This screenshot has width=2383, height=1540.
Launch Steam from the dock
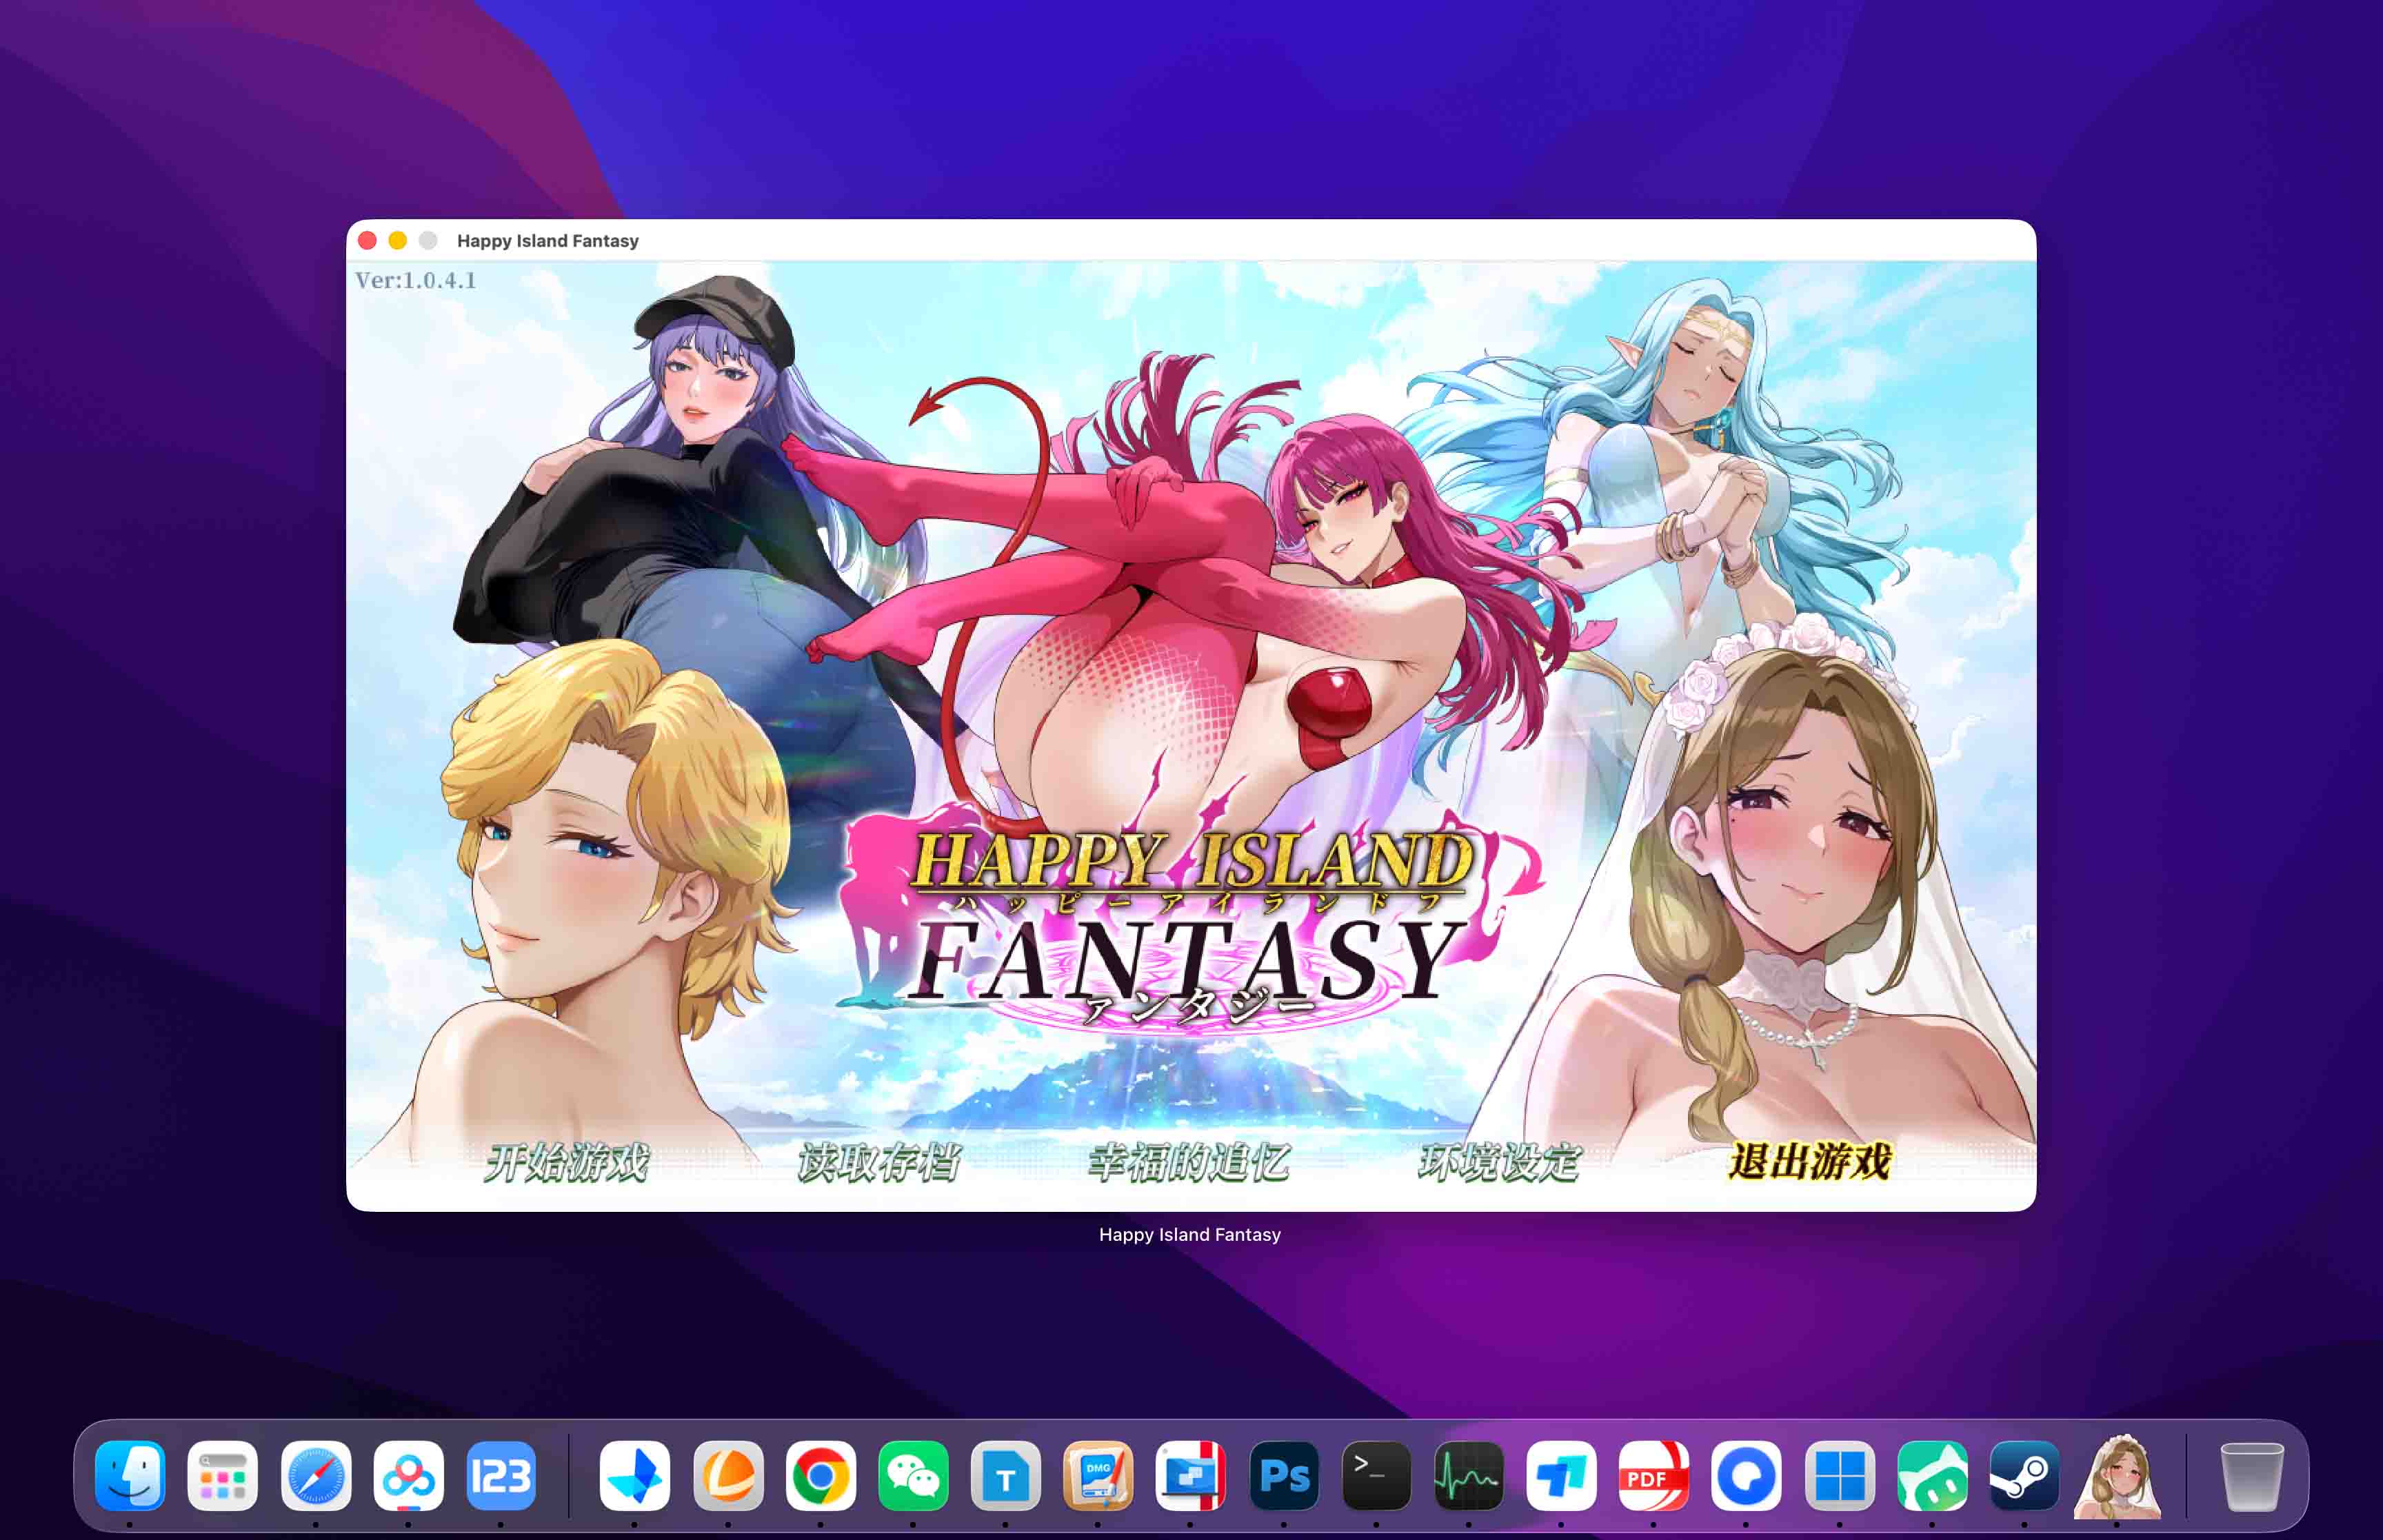(x=2024, y=1475)
